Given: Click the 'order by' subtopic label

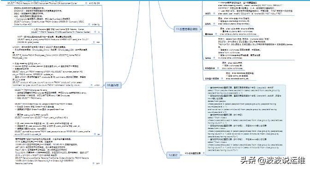Looking at the screenshot, I should (x=95, y=24).
